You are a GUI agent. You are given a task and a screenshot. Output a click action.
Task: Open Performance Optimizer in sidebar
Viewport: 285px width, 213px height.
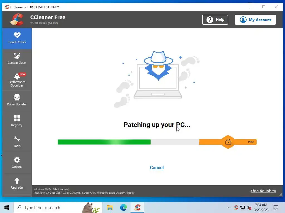(x=17, y=80)
